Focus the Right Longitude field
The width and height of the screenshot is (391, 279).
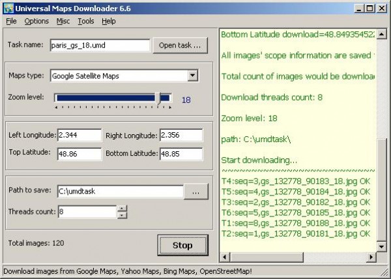coord(181,135)
